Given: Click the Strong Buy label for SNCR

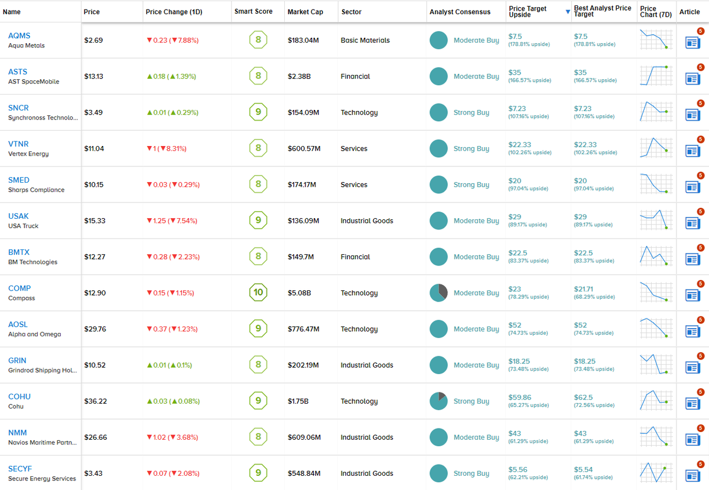Looking at the screenshot, I should click(471, 112).
